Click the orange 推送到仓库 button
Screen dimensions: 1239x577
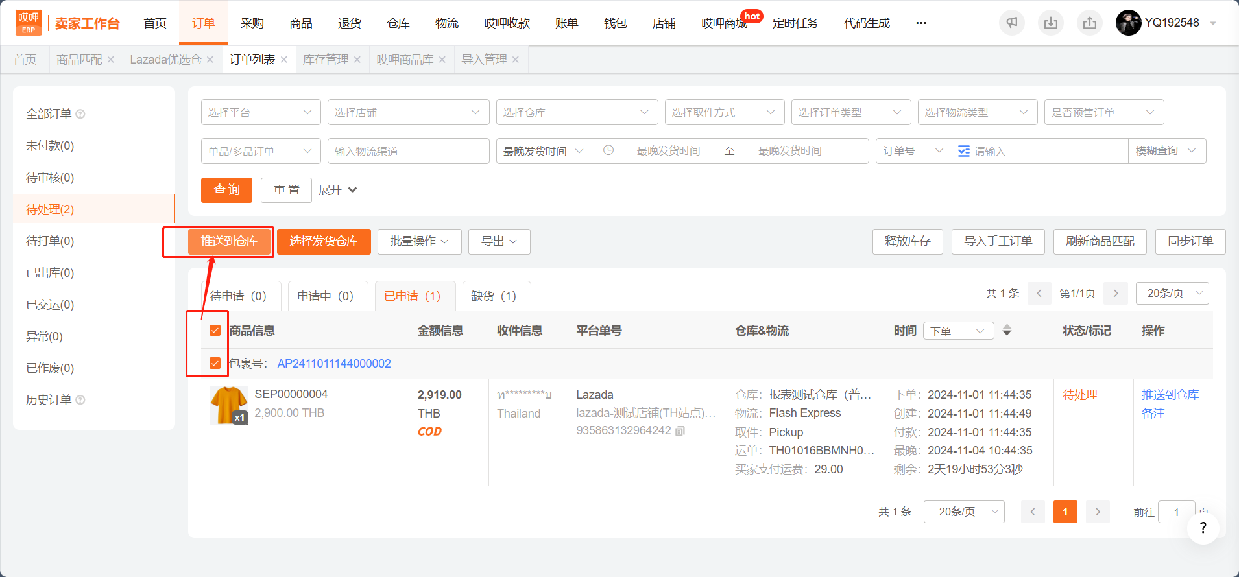(x=229, y=241)
